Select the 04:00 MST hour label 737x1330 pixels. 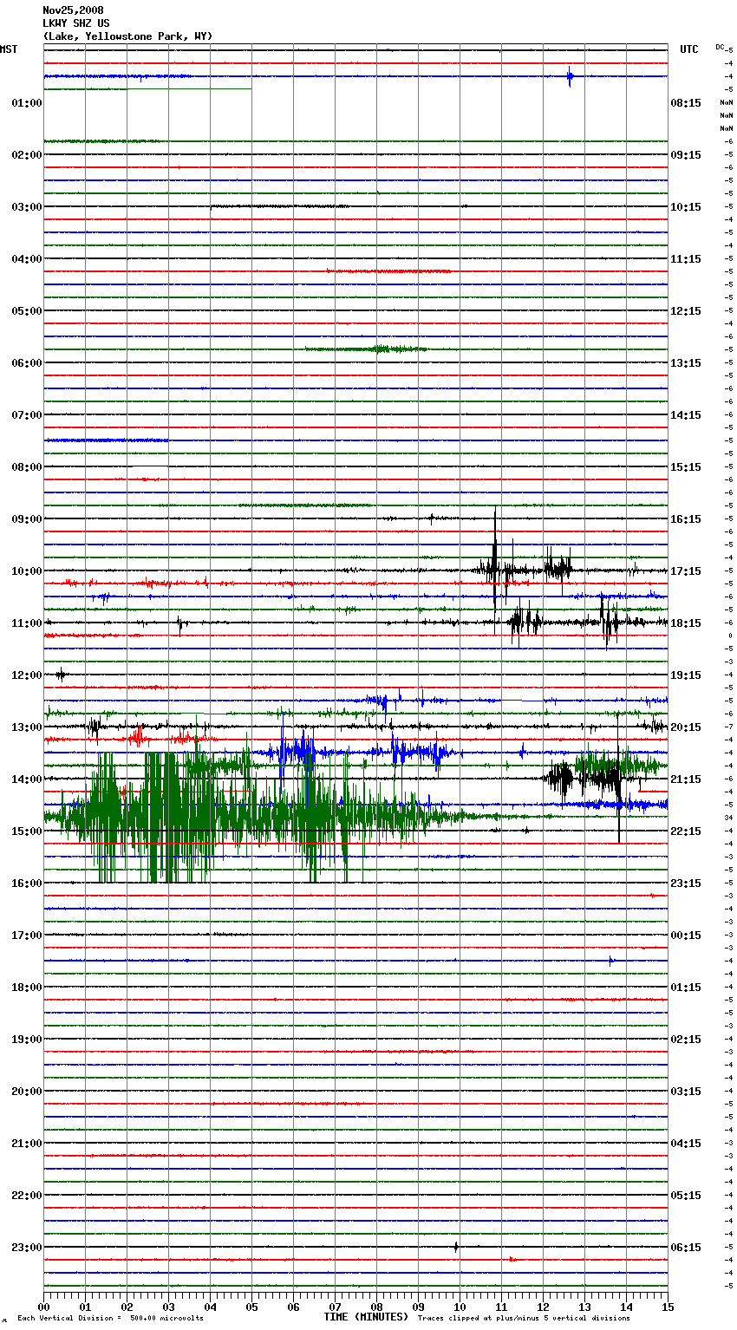pos(27,259)
